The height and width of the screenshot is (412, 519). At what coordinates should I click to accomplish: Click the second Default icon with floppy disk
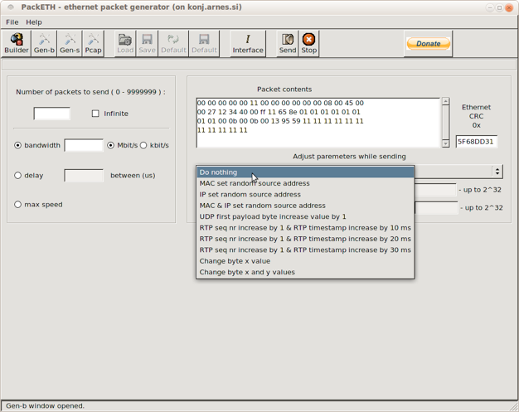pyautogui.click(x=204, y=44)
